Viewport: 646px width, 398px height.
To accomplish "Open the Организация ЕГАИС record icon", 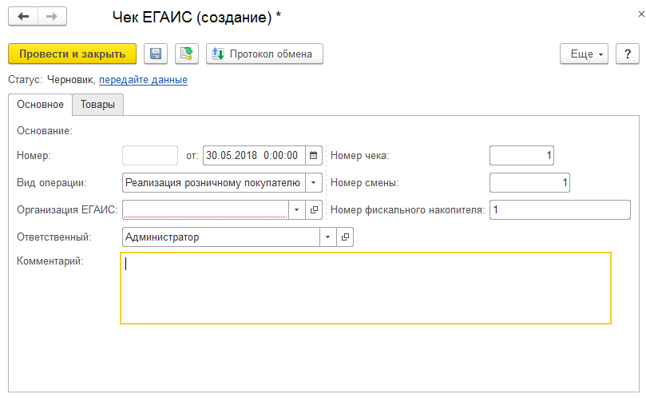I will pyautogui.click(x=314, y=209).
